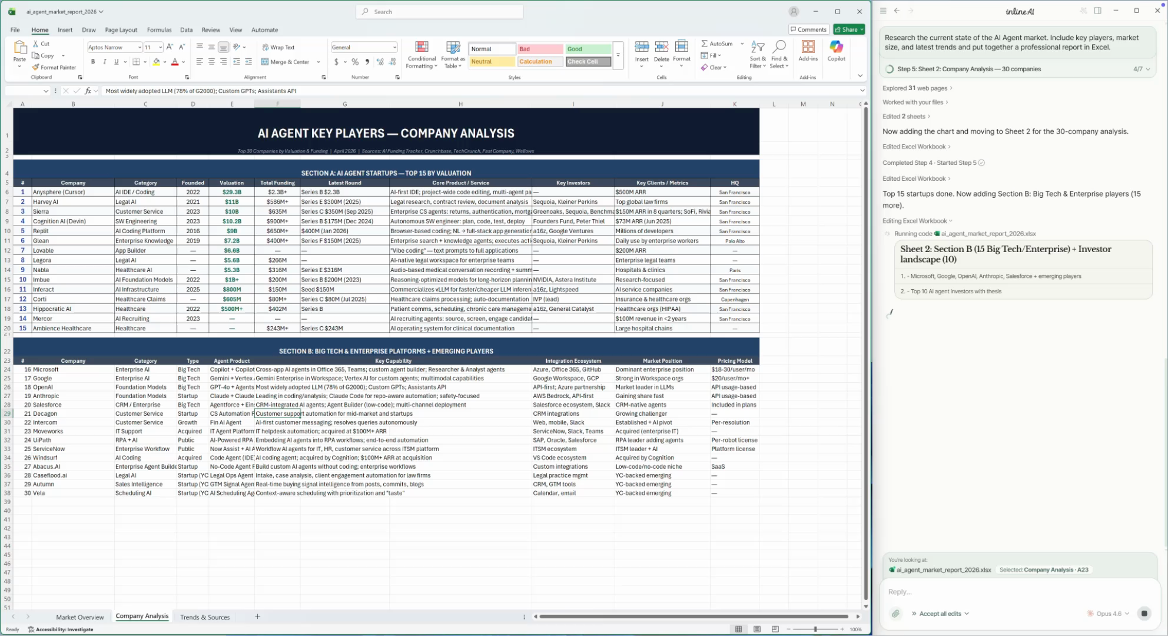The image size is (1168, 636).
Task: Open the font name dropdown Aptos Narrow
Action: (x=140, y=47)
